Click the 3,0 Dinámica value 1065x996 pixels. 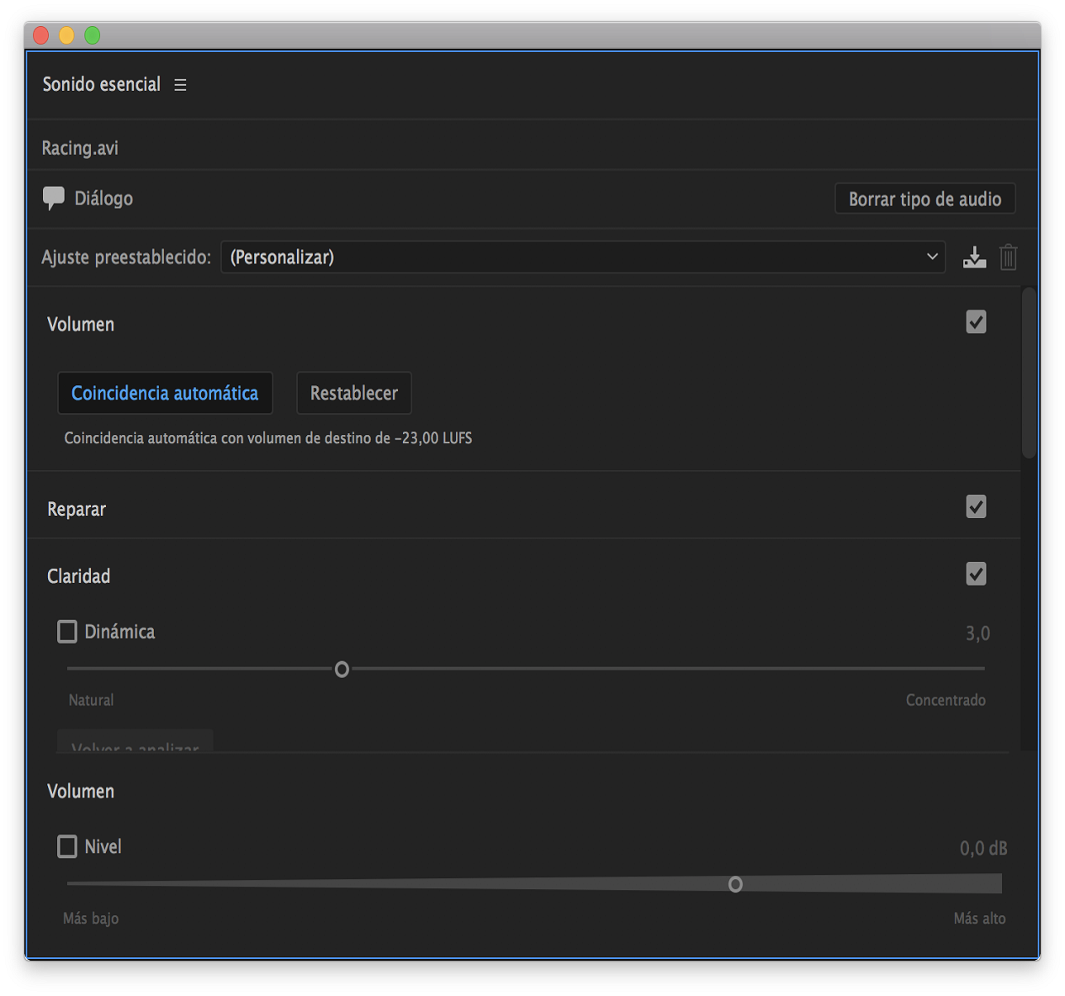pyautogui.click(x=978, y=633)
